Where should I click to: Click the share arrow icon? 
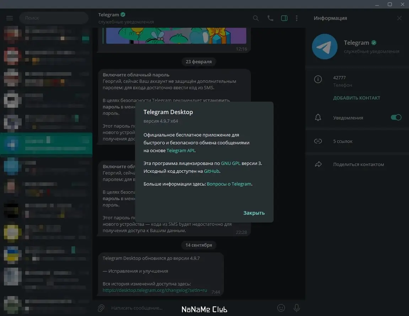[318, 164]
